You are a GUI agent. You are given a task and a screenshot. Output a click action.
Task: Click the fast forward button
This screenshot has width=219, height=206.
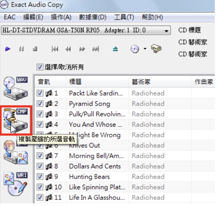[x=82, y=49]
